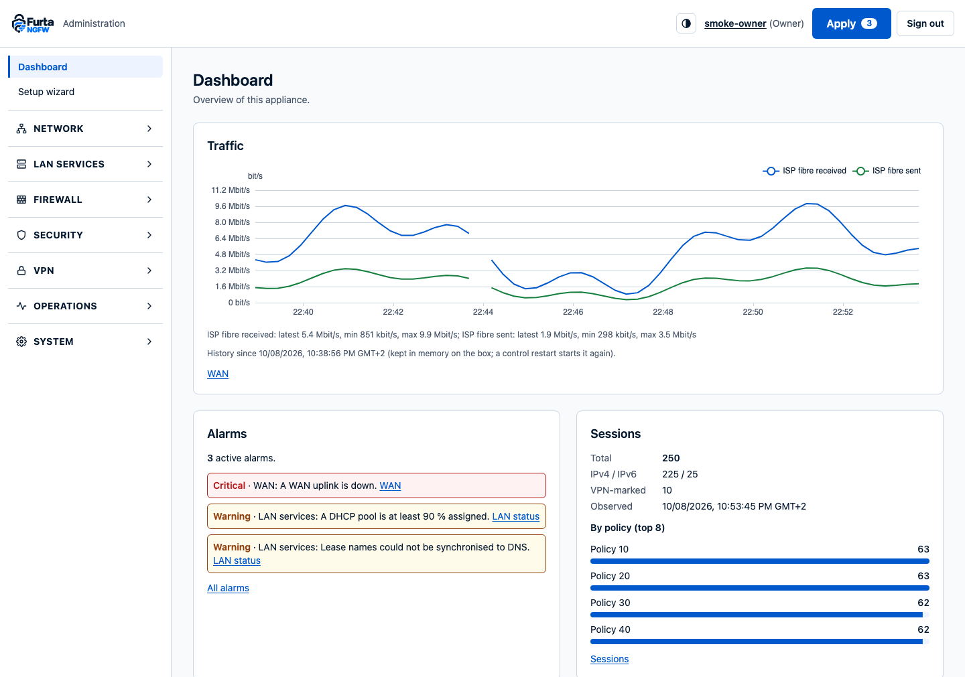The image size is (965, 677).
Task: Open the WAN link under the Traffic chart
Action: point(218,374)
